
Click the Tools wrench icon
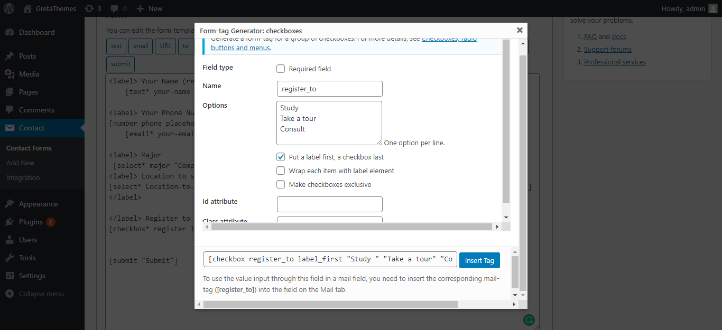10,258
